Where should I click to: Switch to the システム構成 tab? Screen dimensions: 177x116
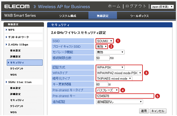(68, 16)
